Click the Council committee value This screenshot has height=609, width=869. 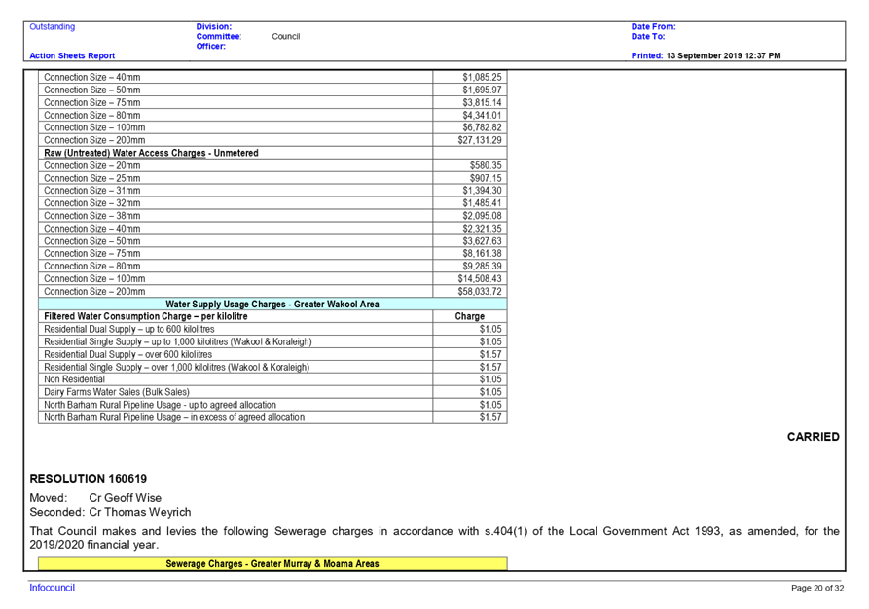[x=286, y=37]
